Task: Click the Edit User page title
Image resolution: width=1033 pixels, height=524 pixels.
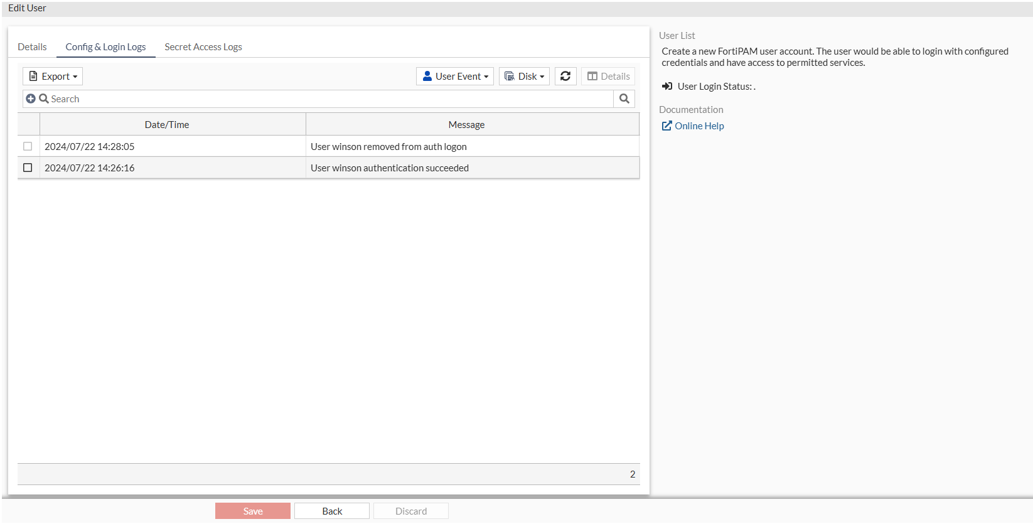Action: [27, 8]
